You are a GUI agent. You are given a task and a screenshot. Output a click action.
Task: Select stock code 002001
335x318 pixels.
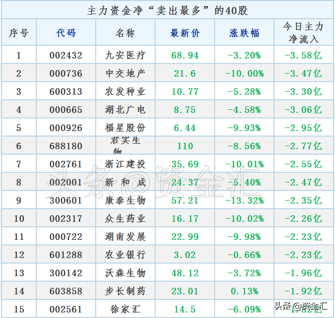(66, 182)
